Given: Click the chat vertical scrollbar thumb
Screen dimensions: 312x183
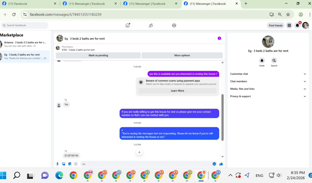Looking at the screenshot, I should coord(222,117).
